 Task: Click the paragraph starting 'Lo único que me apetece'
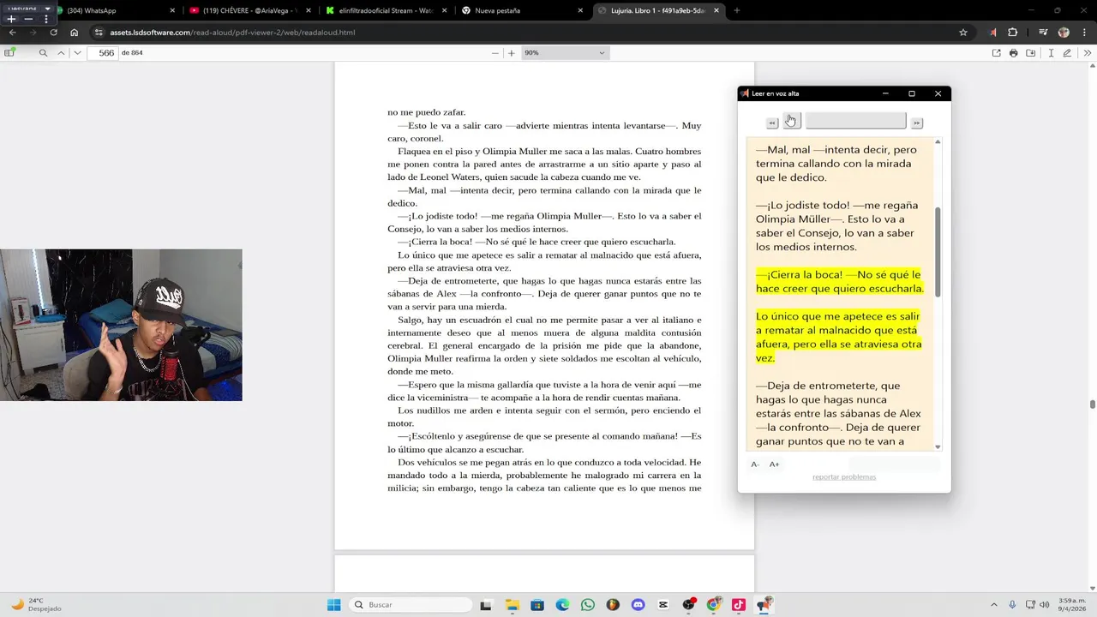(x=839, y=337)
